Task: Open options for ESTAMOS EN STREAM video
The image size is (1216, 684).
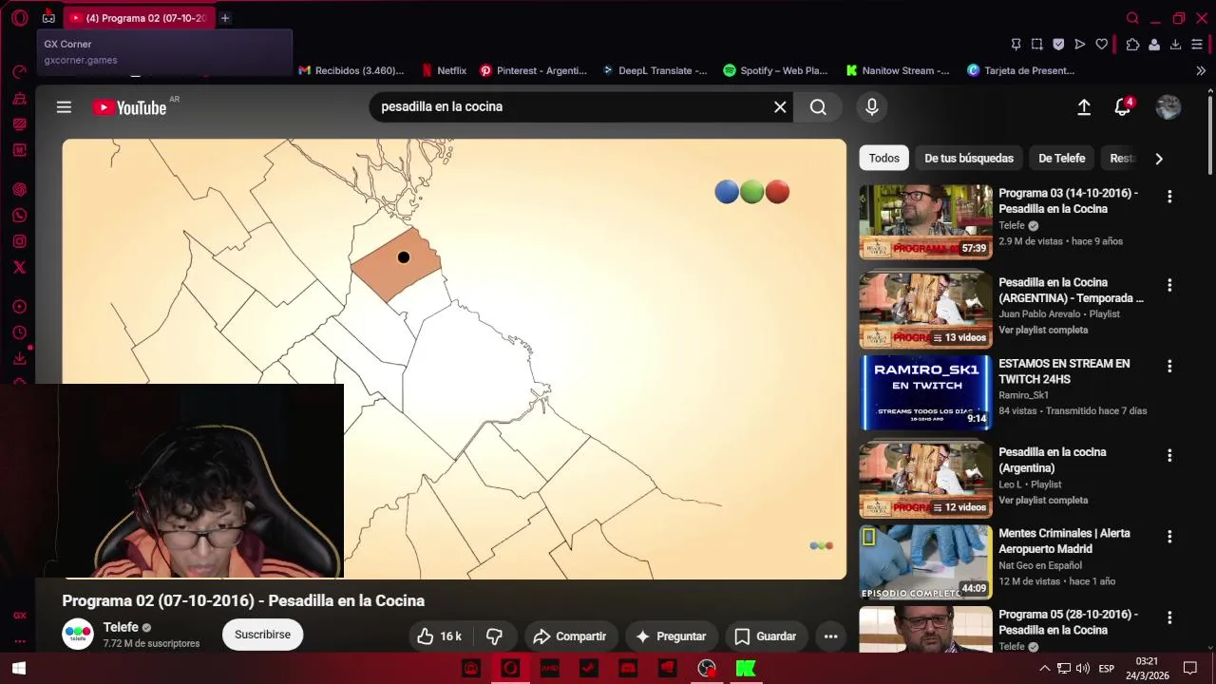Action: tap(1169, 367)
